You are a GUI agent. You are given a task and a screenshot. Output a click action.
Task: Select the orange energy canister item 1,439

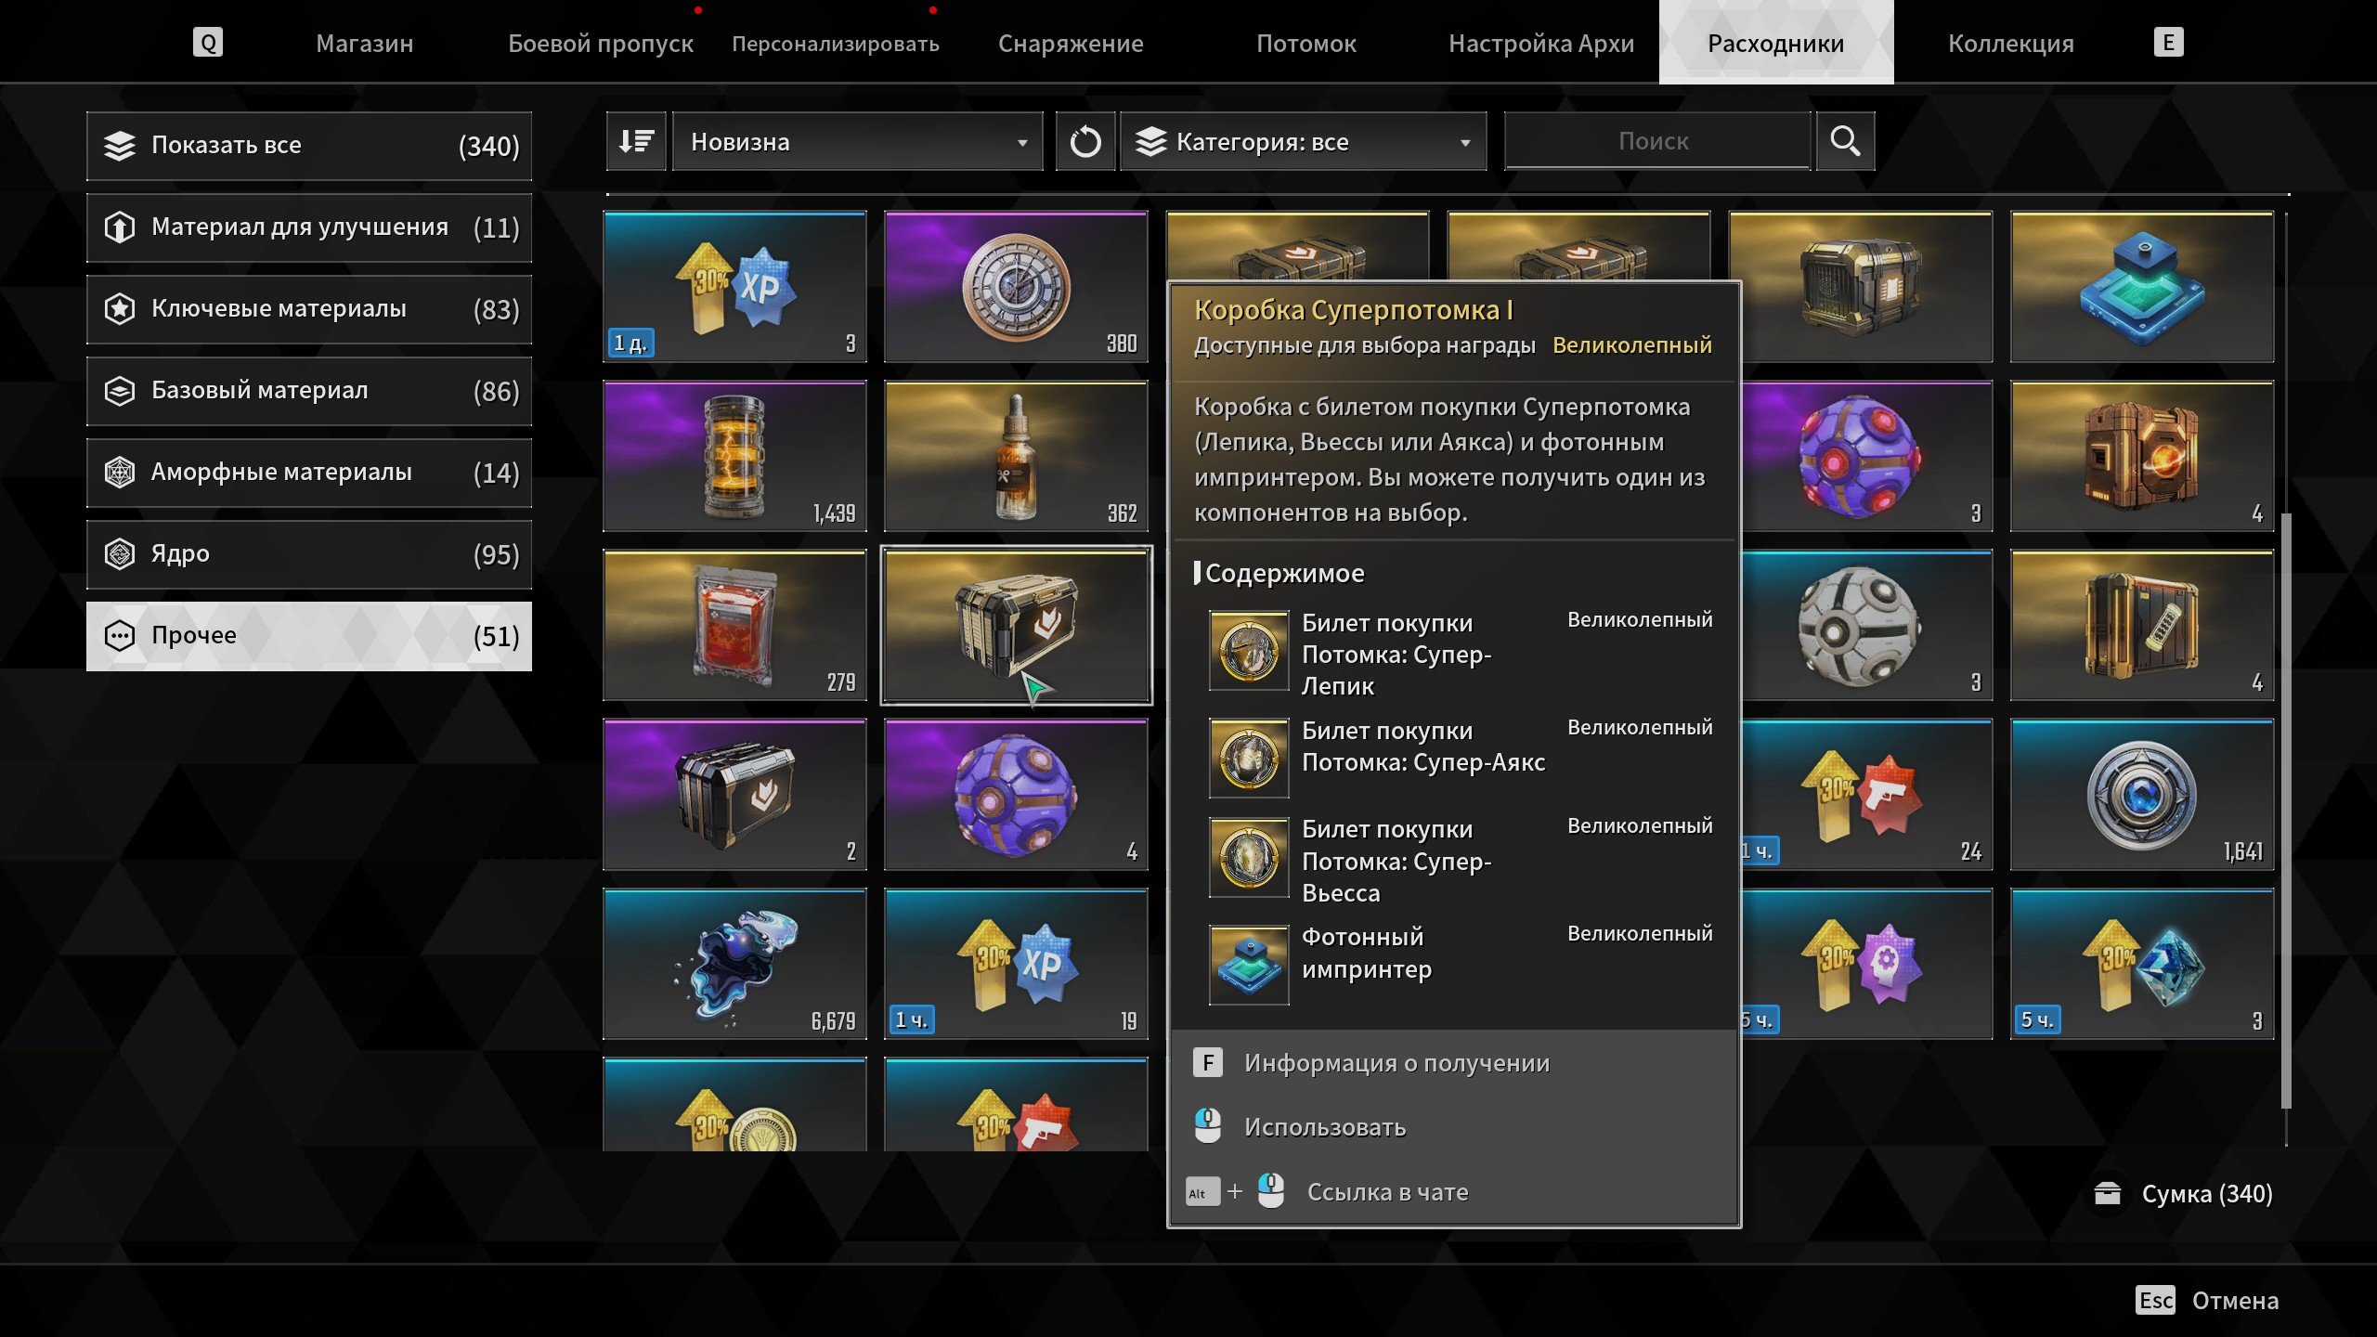pyautogui.click(x=734, y=456)
